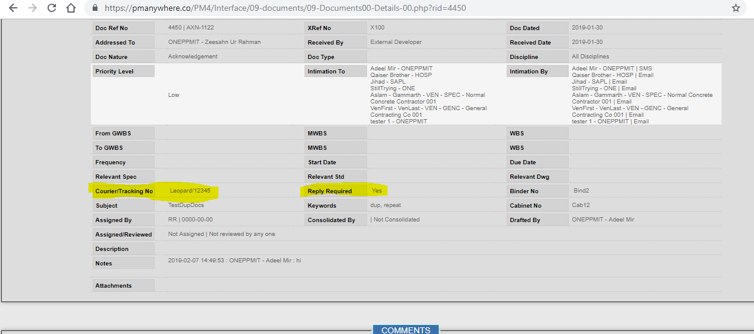Click the browser forward arrow
The width and height of the screenshot is (754, 334).
pos(32,8)
